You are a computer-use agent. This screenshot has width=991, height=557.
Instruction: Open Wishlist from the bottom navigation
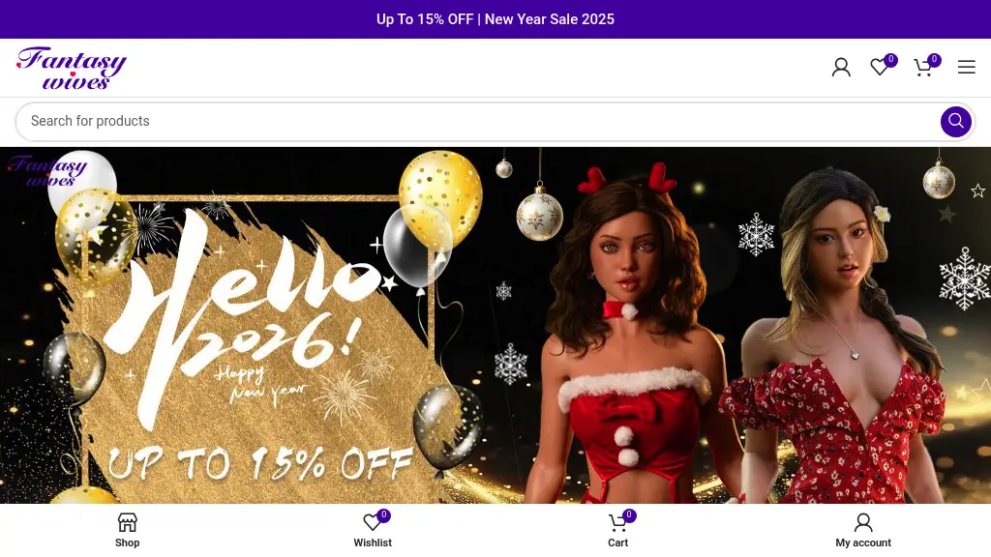click(373, 530)
